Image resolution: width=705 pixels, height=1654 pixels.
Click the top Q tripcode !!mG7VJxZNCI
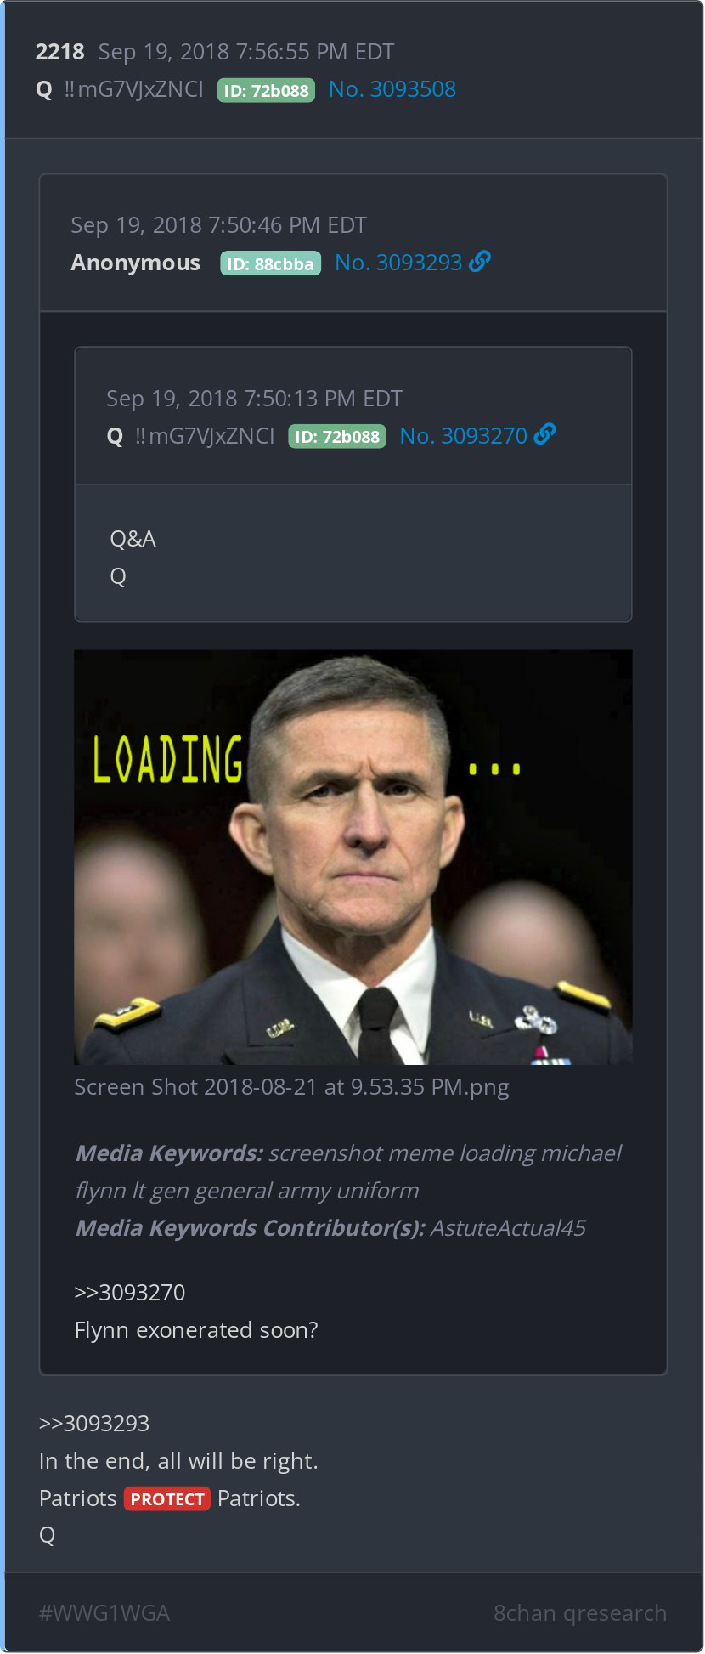pyautogui.click(x=133, y=89)
